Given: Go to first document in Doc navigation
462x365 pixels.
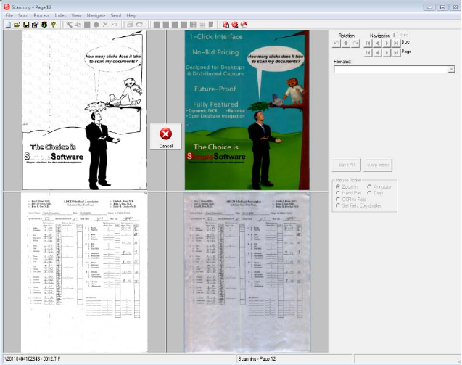Looking at the screenshot, I should (368, 44).
